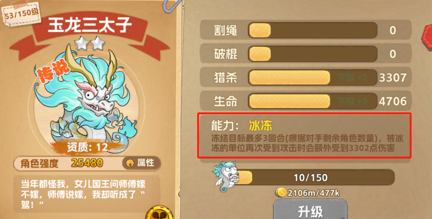Click the 冰冻 ability description panel
Viewport: 432px width, 219px height.
point(304,135)
